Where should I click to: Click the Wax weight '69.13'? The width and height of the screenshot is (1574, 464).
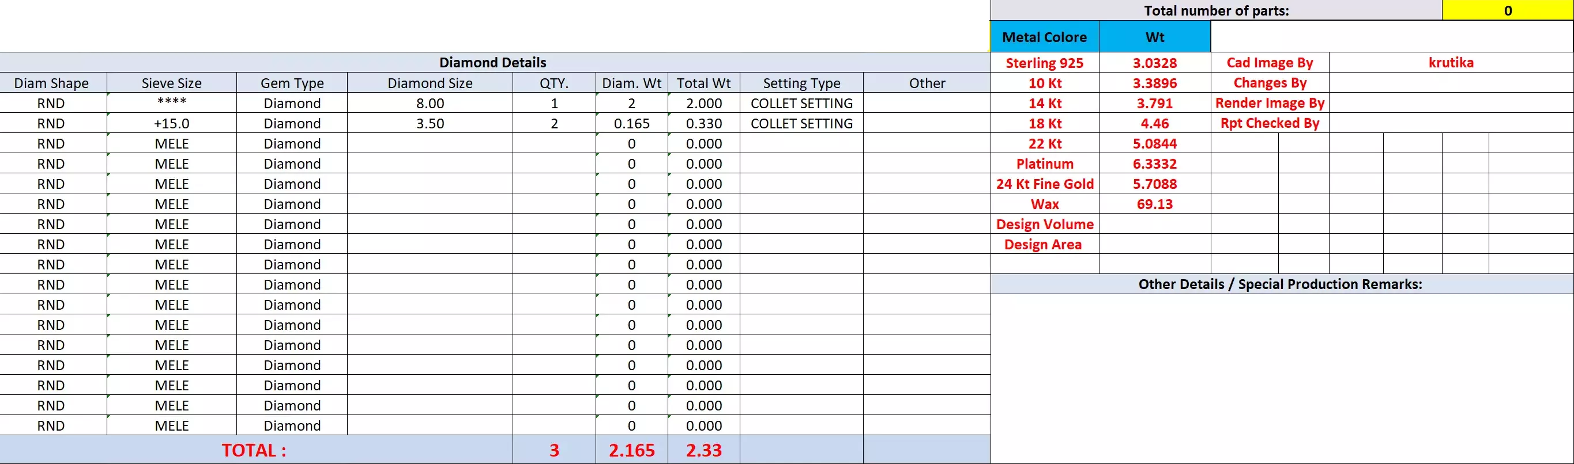[x=1155, y=204]
